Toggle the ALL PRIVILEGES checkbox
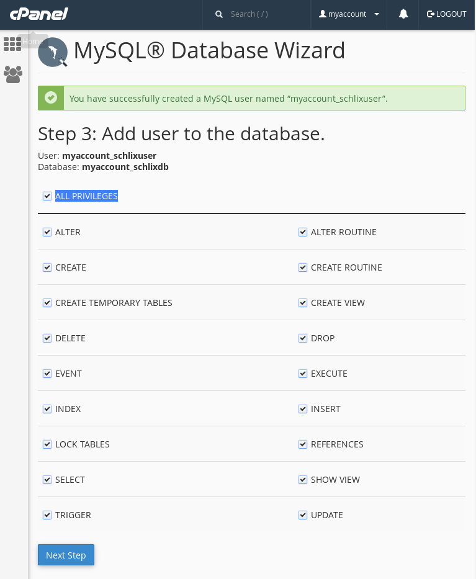This screenshot has width=476, height=579. [47, 196]
